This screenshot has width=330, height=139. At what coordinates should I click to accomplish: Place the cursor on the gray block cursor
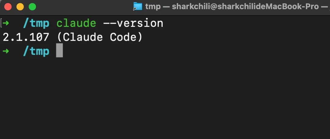click(60, 51)
